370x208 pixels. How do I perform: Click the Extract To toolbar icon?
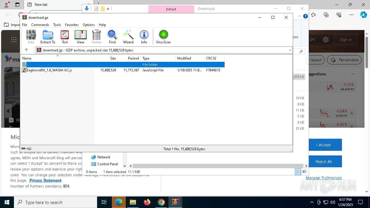(x=48, y=37)
